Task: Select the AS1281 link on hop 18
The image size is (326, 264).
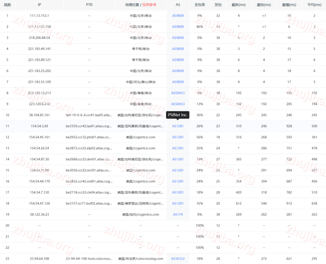Action: pos(178,203)
